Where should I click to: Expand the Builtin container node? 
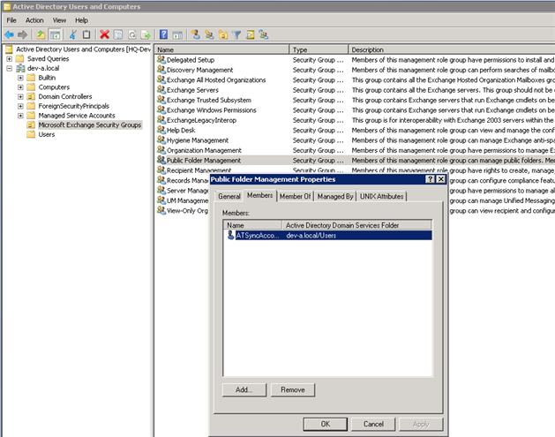pos(20,78)
